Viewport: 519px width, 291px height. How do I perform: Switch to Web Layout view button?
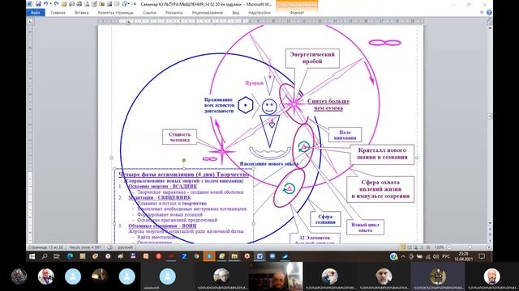415,247
